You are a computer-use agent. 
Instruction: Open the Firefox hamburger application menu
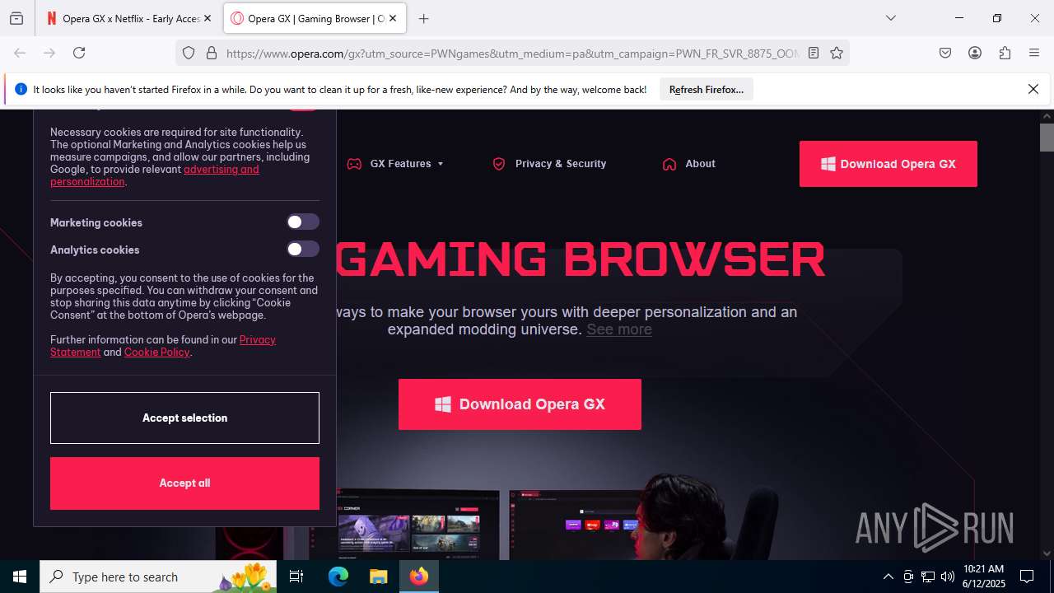pyautogui.click(x=1034, y=53)
